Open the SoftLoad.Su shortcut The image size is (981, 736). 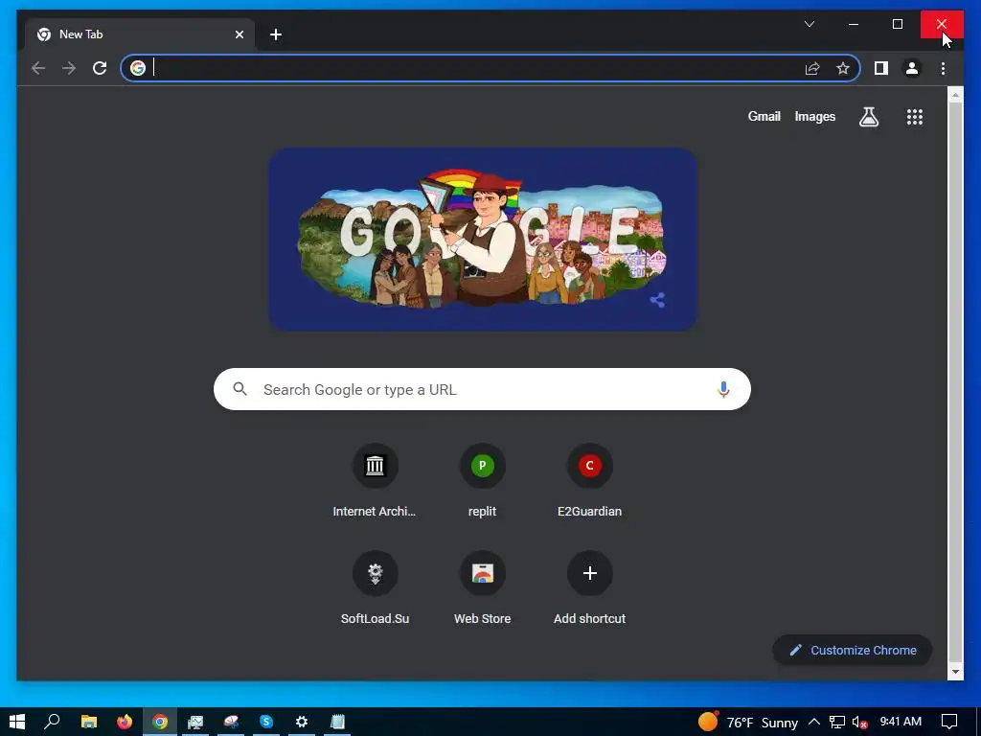pyautogui.click(x=375, y=588)
